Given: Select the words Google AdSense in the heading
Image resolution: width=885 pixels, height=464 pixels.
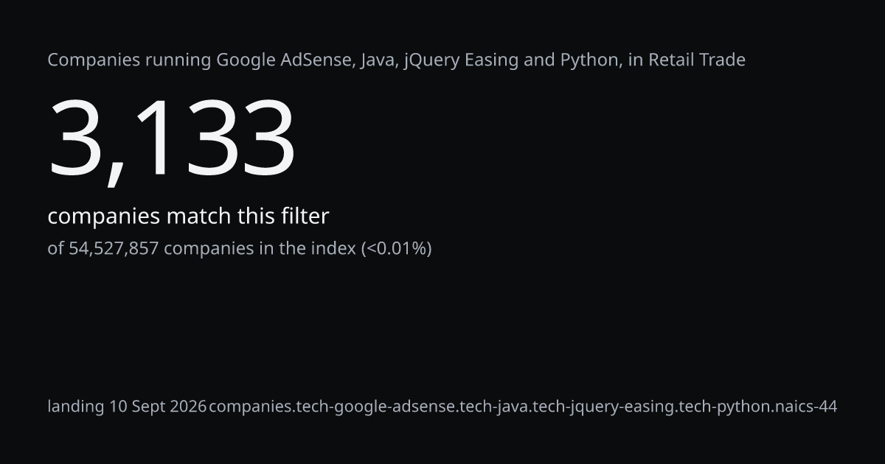Looking at the screenshot, I should tap(283, 60).
